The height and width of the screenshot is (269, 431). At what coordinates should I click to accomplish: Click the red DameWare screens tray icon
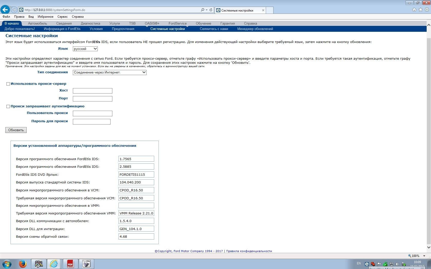[x=373, y=264]
